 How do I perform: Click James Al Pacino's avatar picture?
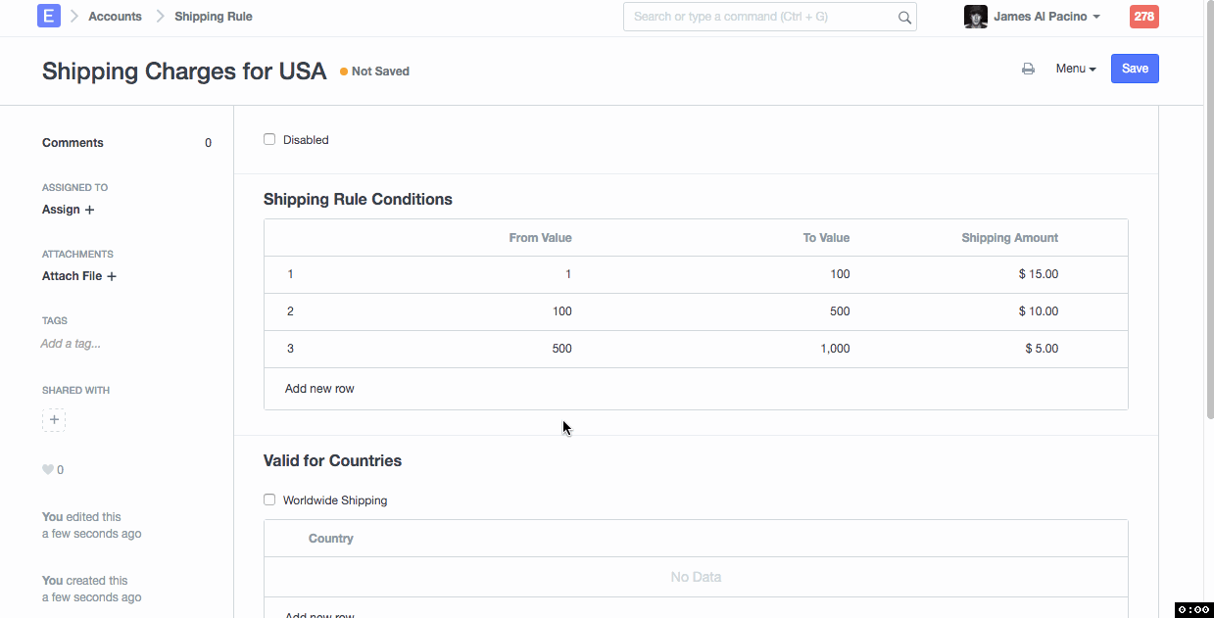click(975, 17)
